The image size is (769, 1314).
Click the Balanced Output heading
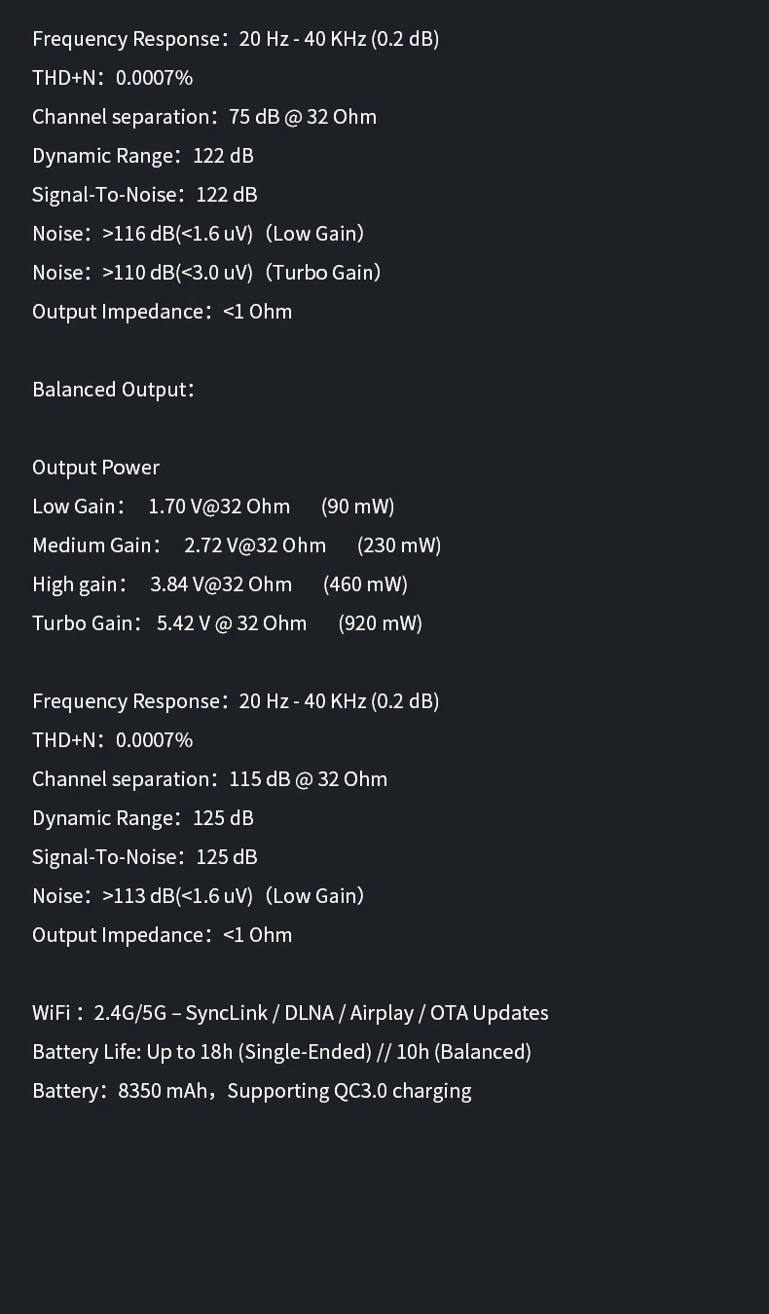tap(114, 390)
